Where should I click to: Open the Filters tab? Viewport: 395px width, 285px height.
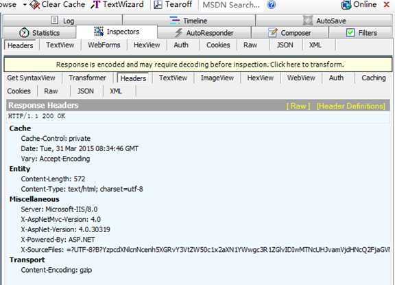click(361, 33)
